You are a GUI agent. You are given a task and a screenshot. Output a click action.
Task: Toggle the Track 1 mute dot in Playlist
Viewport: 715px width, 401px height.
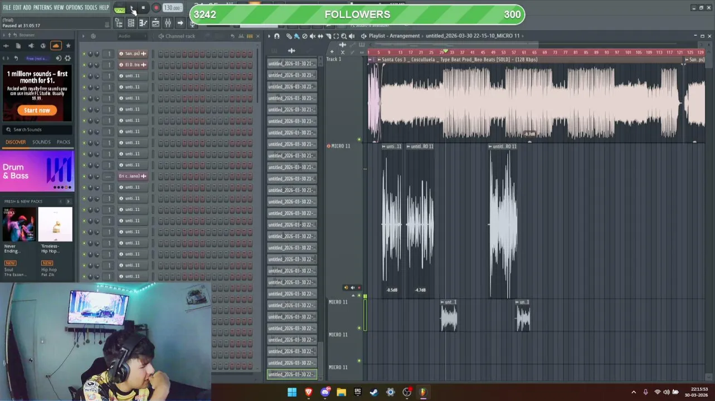359,139
